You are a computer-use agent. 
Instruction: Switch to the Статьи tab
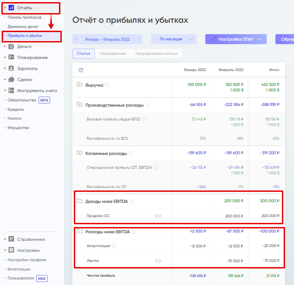pyautogui.click(x=84, y=53)
